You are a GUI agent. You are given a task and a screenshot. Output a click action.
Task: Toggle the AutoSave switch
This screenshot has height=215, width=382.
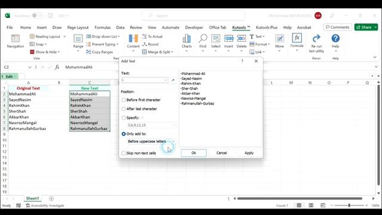coord(38,16)
